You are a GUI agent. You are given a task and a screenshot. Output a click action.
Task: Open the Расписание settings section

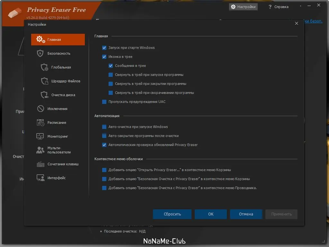[58, 123]
